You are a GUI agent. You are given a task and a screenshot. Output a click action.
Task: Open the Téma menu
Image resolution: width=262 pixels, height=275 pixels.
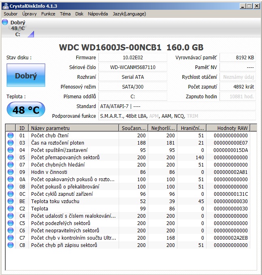click(65, 14)
